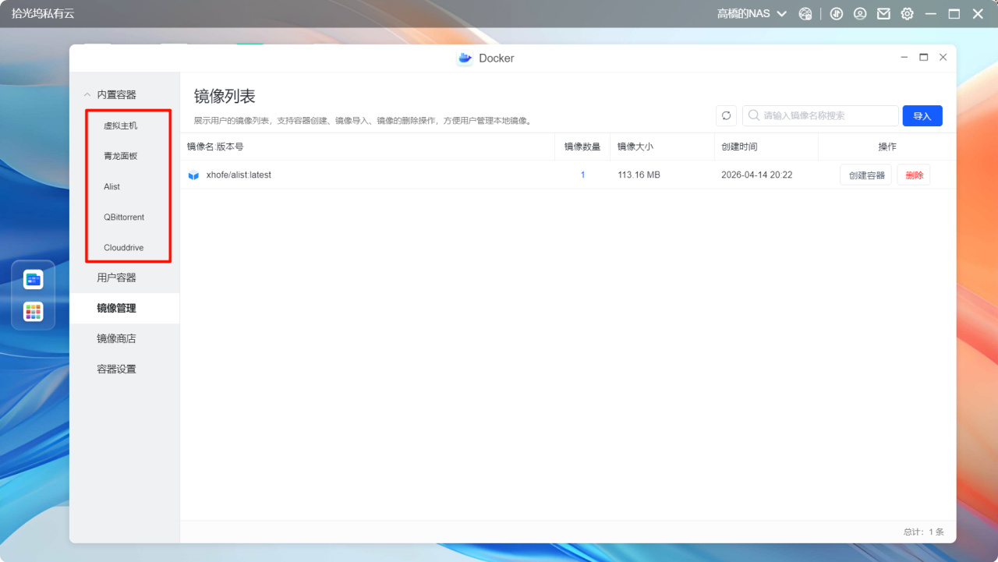Maximize the Docker window
Image resolution: width=998 pixels, height=562 pixels.
[x=924, y=58]
